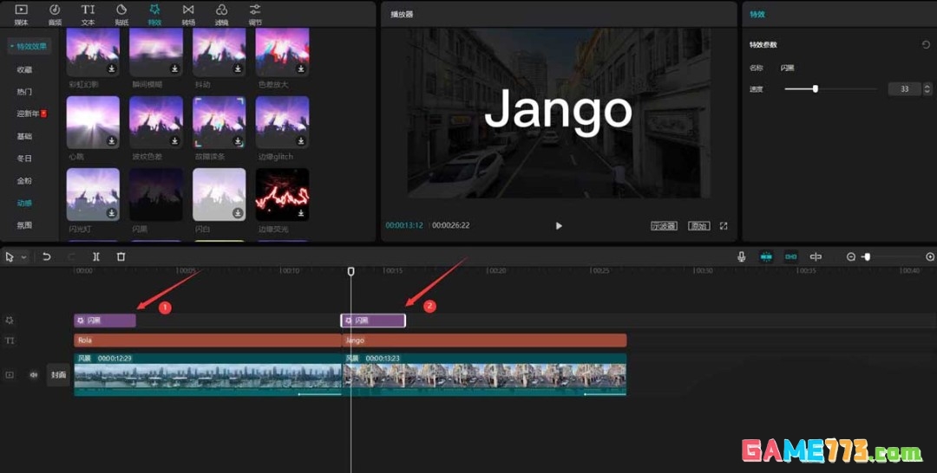Download the 色差放大 effect

tap(301, 68)
